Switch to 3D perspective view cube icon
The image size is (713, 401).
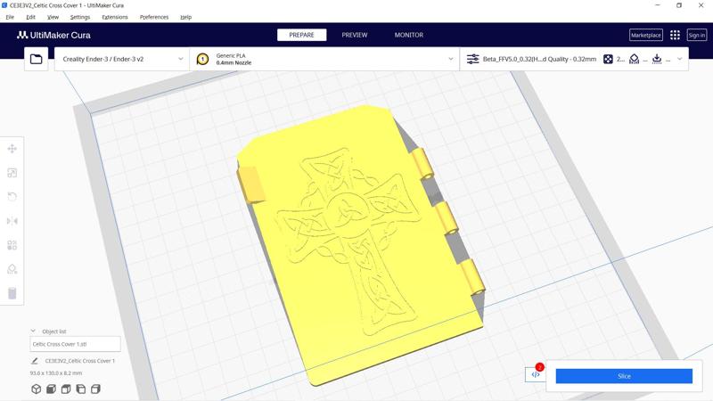click(x=36, y=389)
